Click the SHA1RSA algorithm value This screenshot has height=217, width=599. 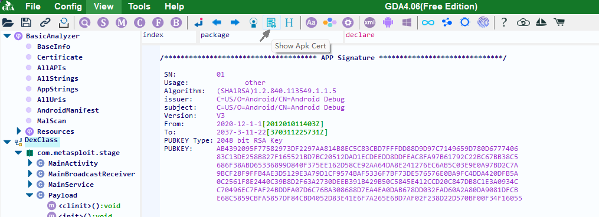(276, 91)
